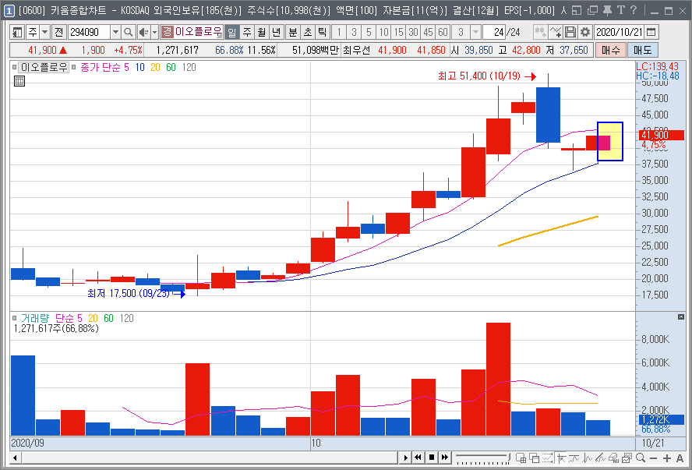
Task: Select weekly (주) chart period
Action: point(247,32)
